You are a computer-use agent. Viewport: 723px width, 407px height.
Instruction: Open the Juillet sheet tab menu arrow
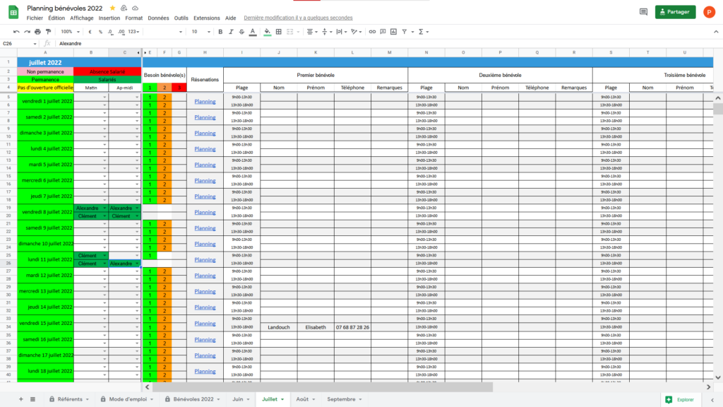tap(282, 399)
